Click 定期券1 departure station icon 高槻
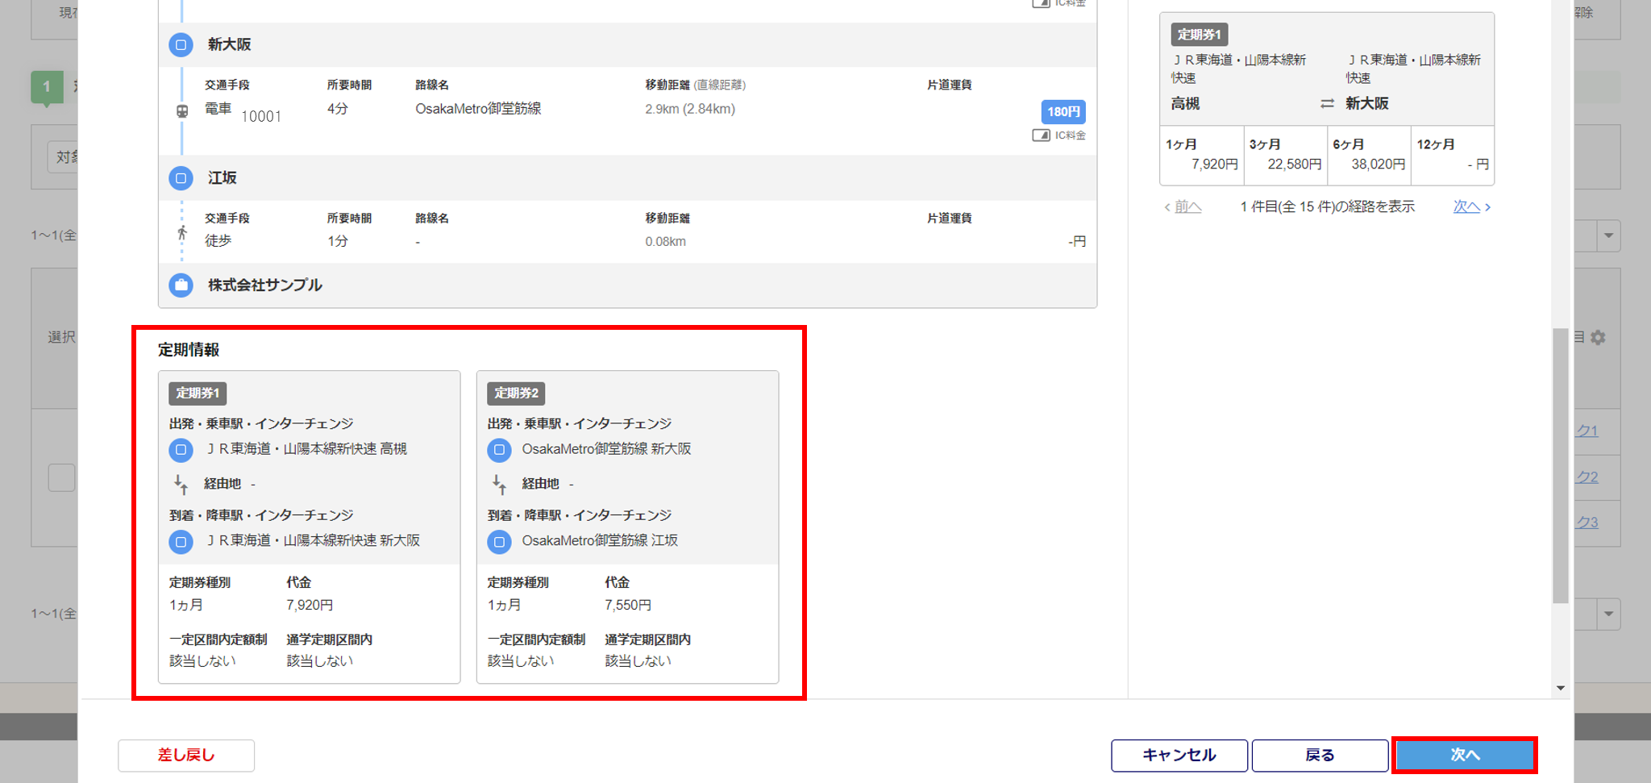Viewport: 1651px width, 783px height. 181,450
